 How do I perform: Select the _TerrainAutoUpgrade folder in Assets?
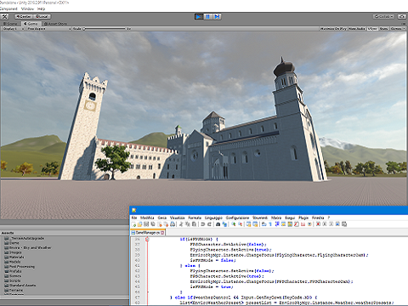pos(24,238)
